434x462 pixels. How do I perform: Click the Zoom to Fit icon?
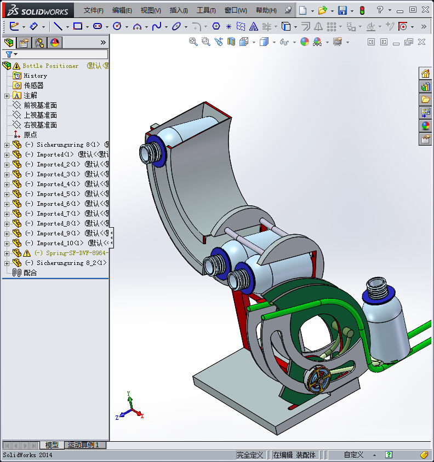pyautogui.click(x=193, y=42)
